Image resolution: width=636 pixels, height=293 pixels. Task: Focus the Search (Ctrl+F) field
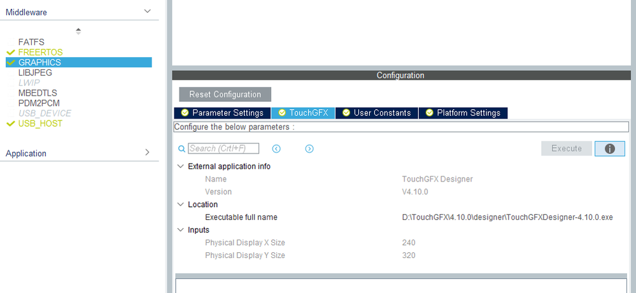pyautogui.click(x=223, y=148)
